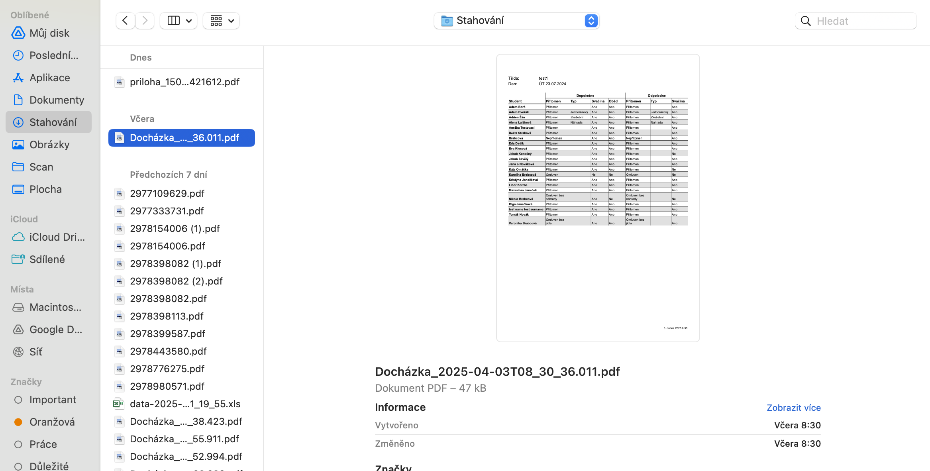Open Můj disk in sidebar
This screenshot has height=471, width=930.
(x=49, y=33)
